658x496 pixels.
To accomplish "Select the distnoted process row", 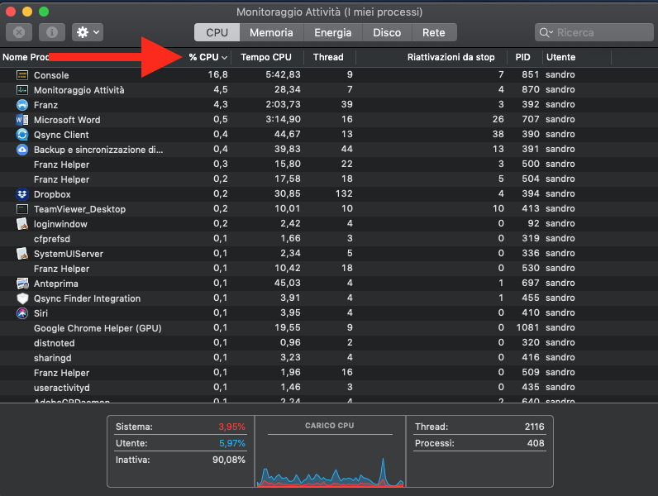I will click(x=329, y=343).
